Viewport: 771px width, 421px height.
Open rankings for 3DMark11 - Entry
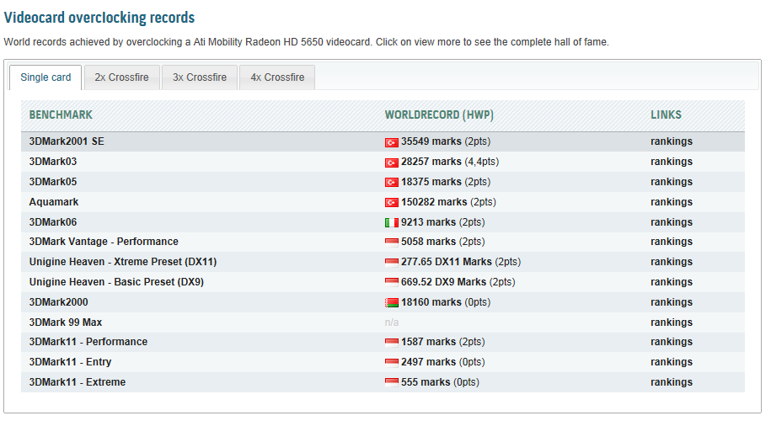[x=672, y=362]
